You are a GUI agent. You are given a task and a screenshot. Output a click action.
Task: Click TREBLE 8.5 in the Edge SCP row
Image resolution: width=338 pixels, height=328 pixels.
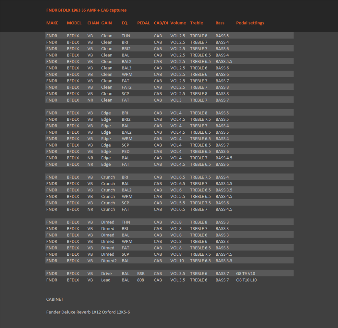[200, 145]
